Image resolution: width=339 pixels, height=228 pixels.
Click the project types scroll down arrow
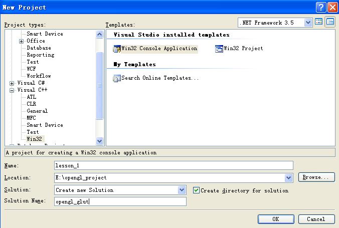tap(99, 141)
